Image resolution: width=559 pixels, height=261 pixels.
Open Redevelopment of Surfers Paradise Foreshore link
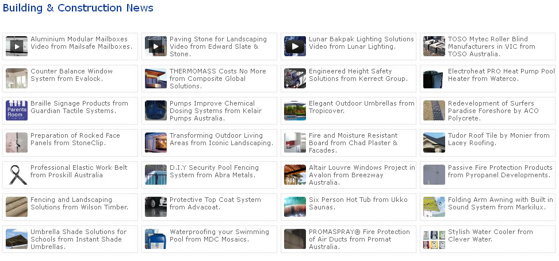click(x=493, y=110)
